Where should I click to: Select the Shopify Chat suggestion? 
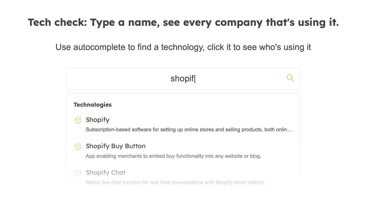(x=106, y=173)
